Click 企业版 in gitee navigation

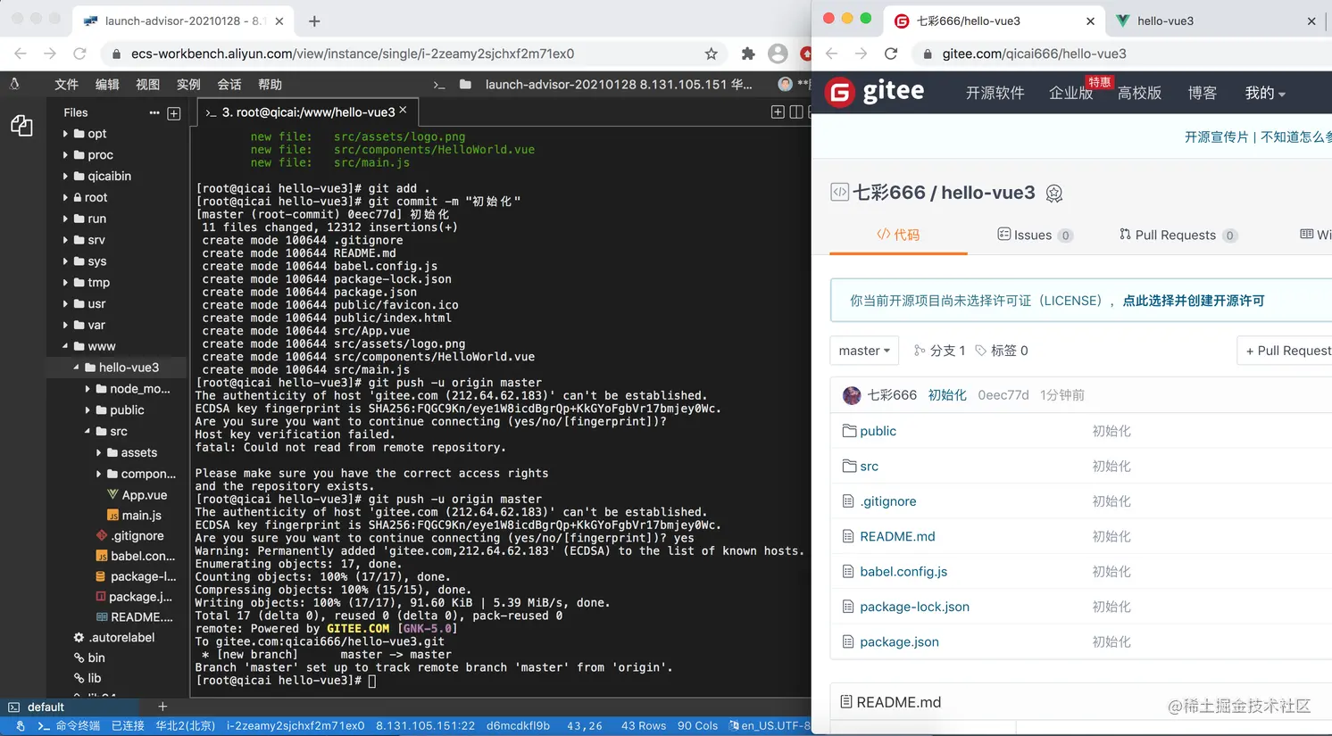(x=1070, y=93)
